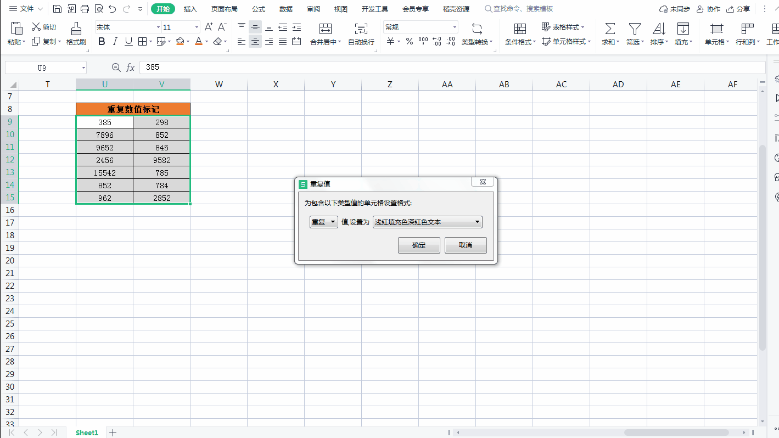The image size is (779, 438).
Task: Align text right
Action: click(269, 41)
